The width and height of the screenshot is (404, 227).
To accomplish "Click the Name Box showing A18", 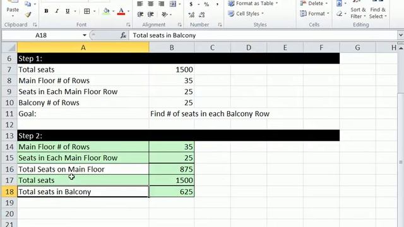I will pos(41,35).
